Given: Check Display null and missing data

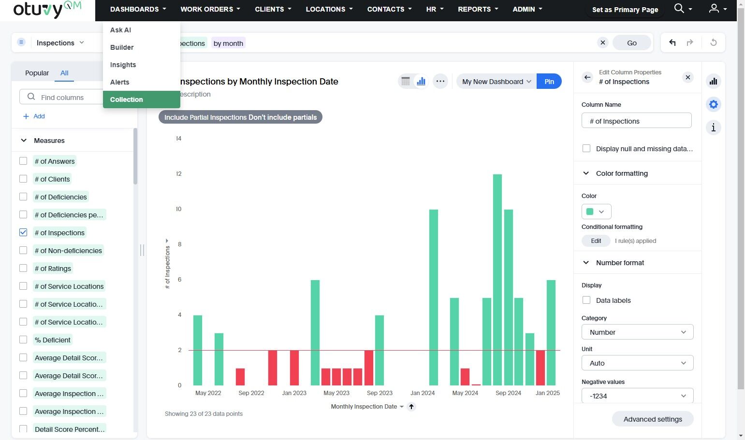Looking at the screenshot, I should click(586, 149).
